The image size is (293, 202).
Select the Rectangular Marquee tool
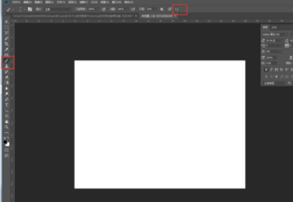point(6,27)
